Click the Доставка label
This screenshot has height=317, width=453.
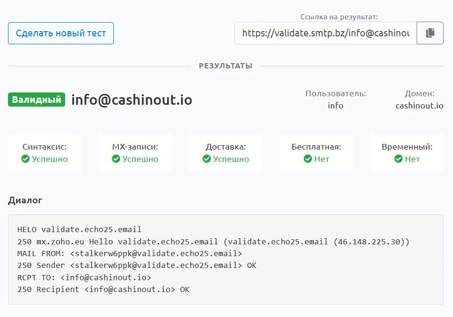tap(226, 147)
